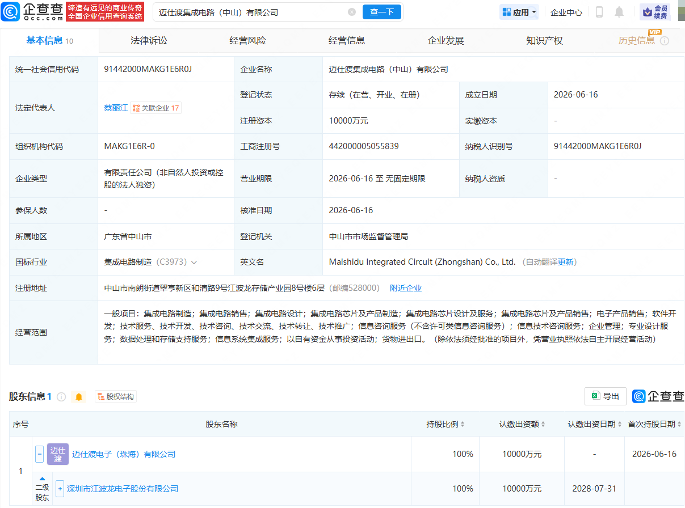
Task: Open the 历史信息 VIP tab
Action: 636,40
